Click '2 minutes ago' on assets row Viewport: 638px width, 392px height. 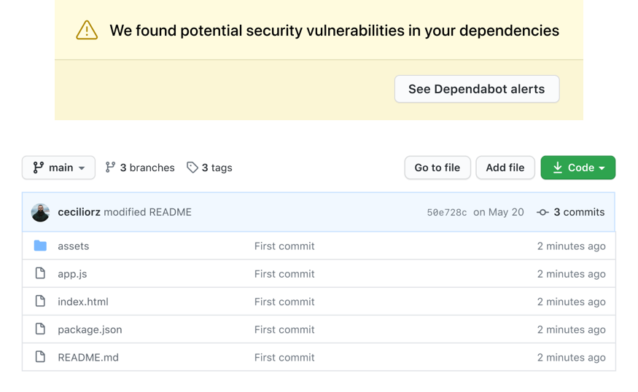(x=571, y=246)
